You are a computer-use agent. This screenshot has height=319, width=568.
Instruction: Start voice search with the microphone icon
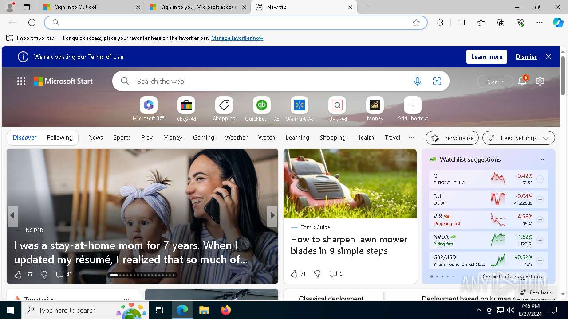point(418,81)
